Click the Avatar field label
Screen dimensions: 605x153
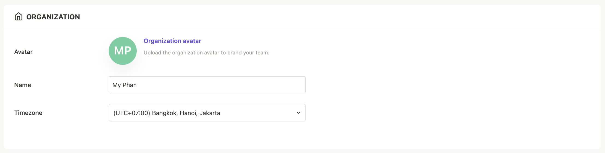tap(24, 52)
